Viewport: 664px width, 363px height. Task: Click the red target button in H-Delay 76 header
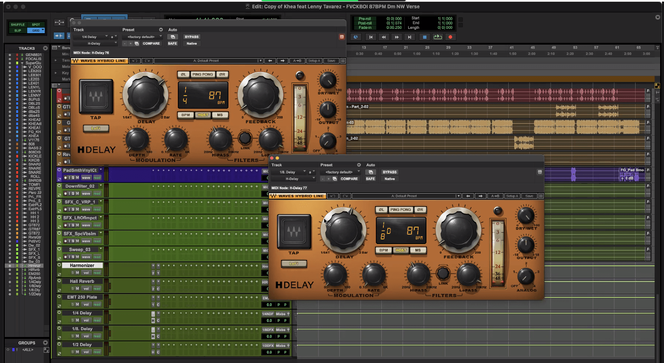pos(342,37)
